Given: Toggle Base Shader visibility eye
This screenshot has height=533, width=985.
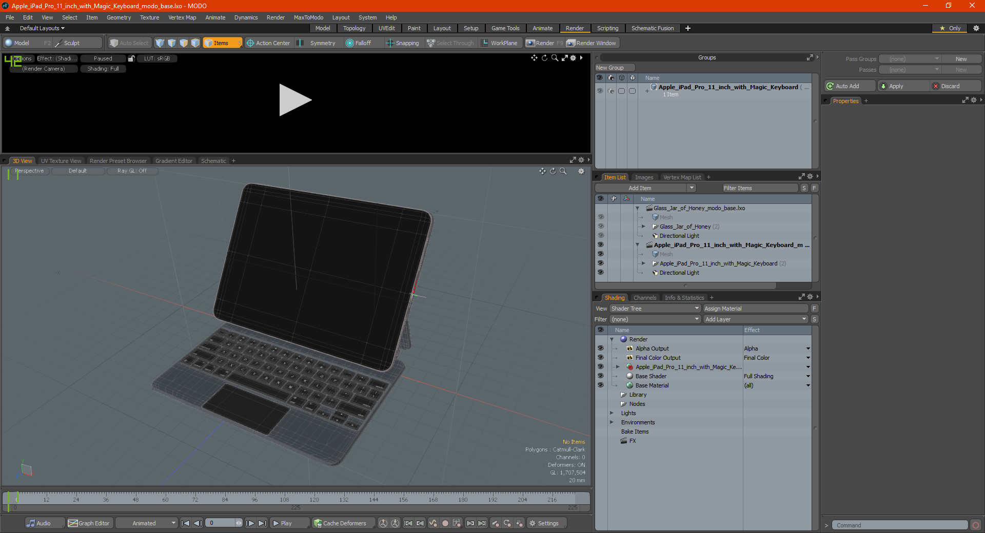Looking at the screenshot, I should point(601,376).
